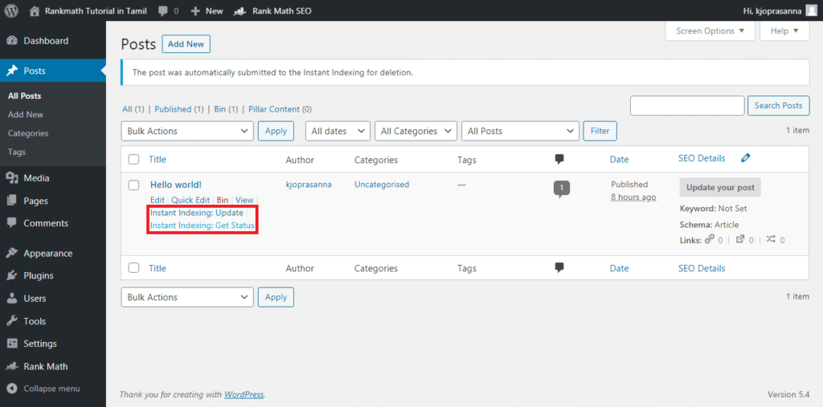The width and height of the screenshot is (823, 407).
Task: Open the Hello world! post title link
Action: point(176,185)
